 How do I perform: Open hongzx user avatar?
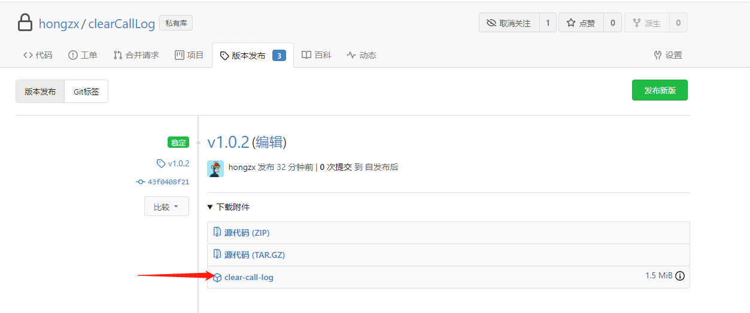[x=215, y=169]
